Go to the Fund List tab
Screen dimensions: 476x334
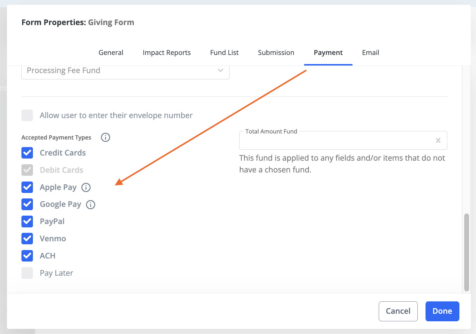click(x=224, y=53)
